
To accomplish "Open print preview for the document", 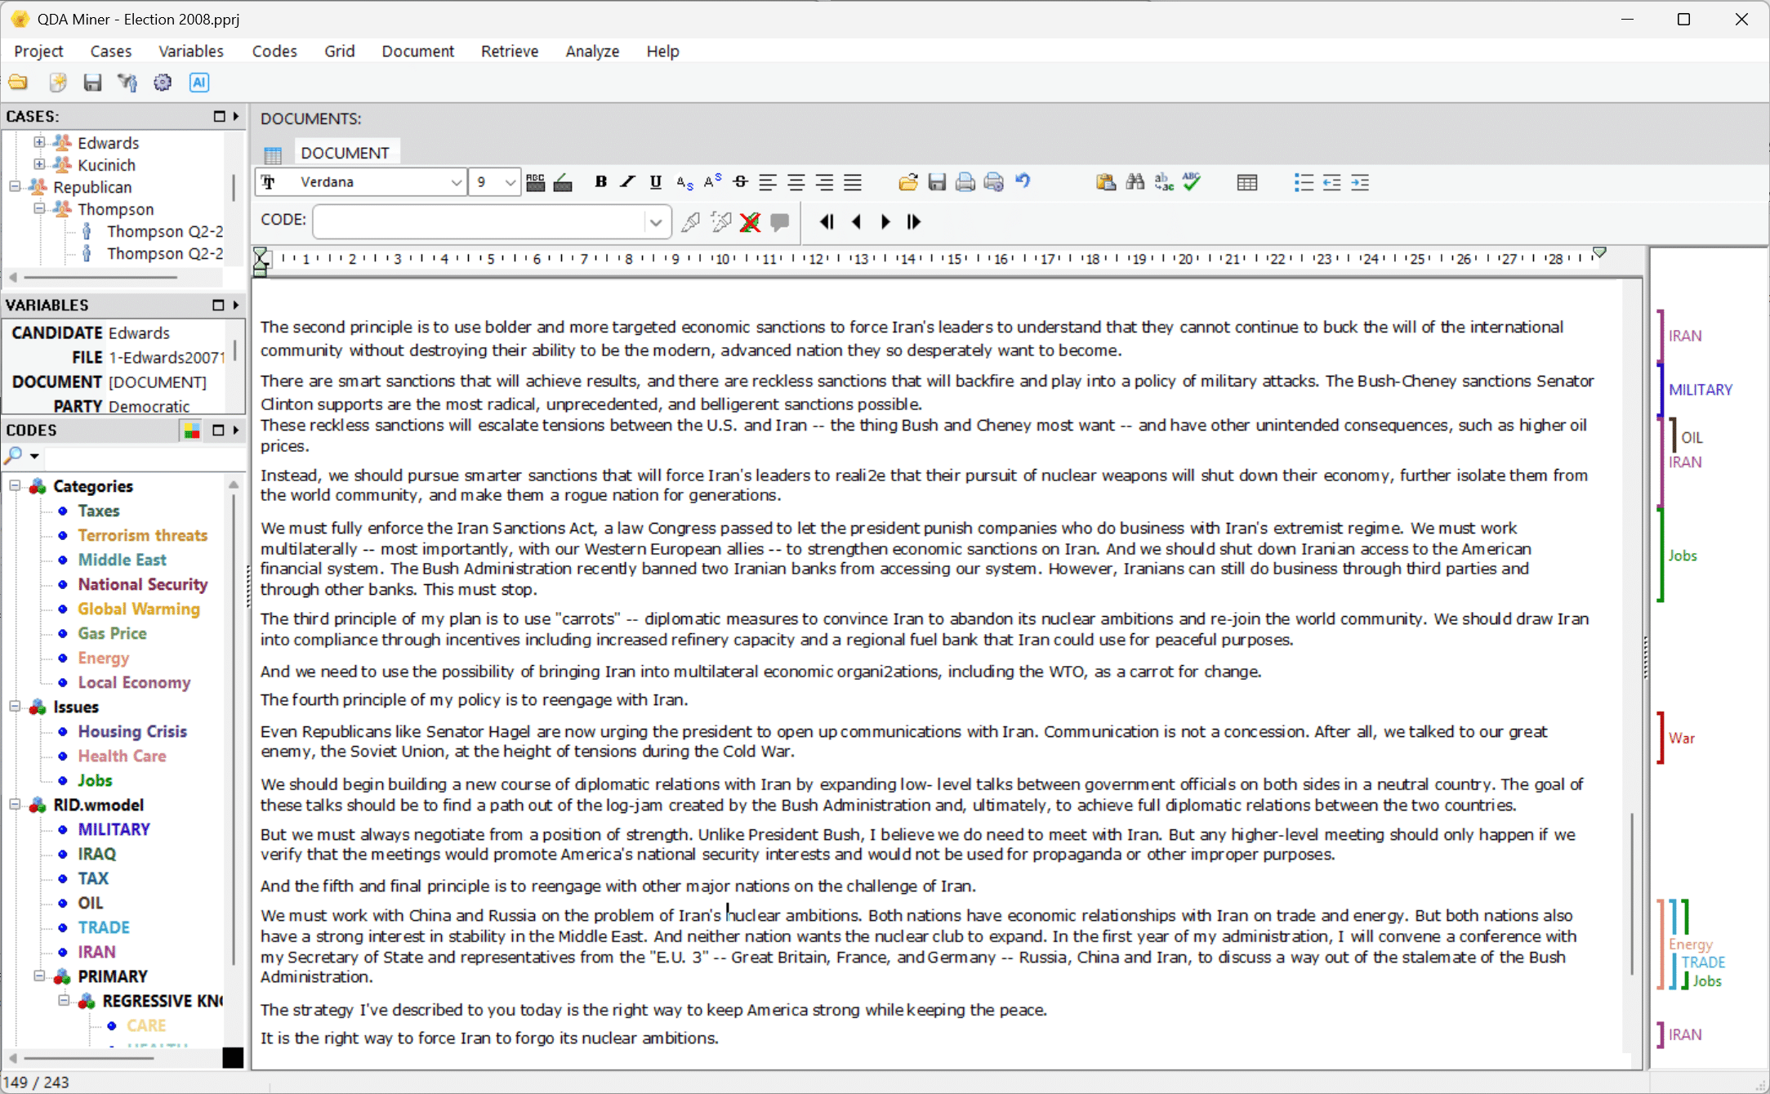I will click(994, 182).
